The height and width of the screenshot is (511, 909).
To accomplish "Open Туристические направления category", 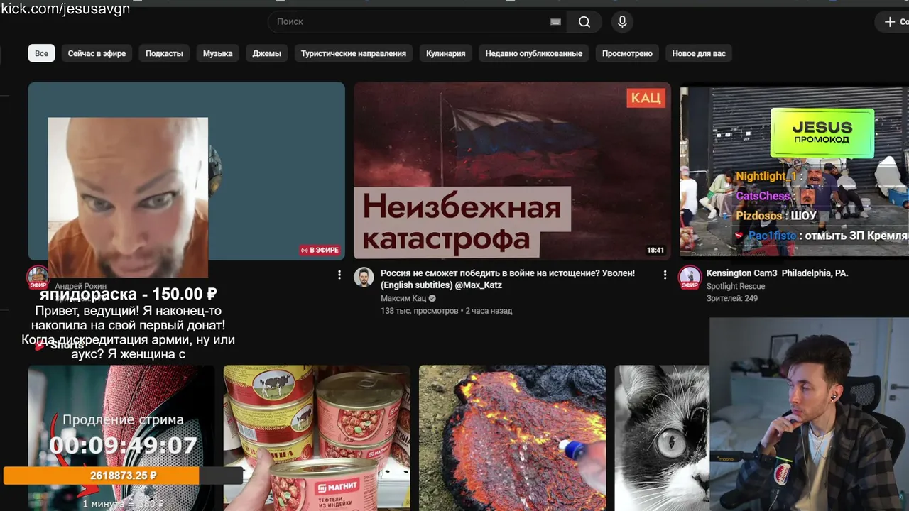I will click(354, 53).
